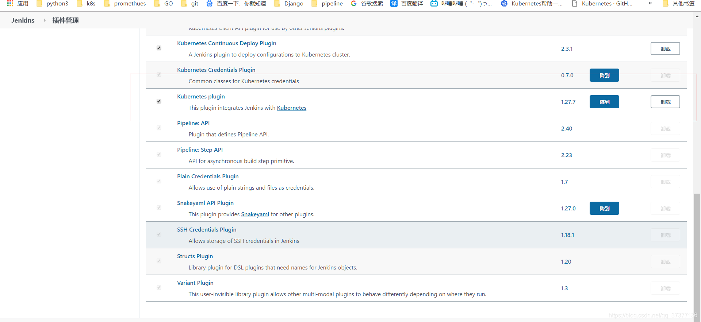The image size is (701, 322).
Task: Open the plugin management breadcrumb
Action: tap(66, 20)
